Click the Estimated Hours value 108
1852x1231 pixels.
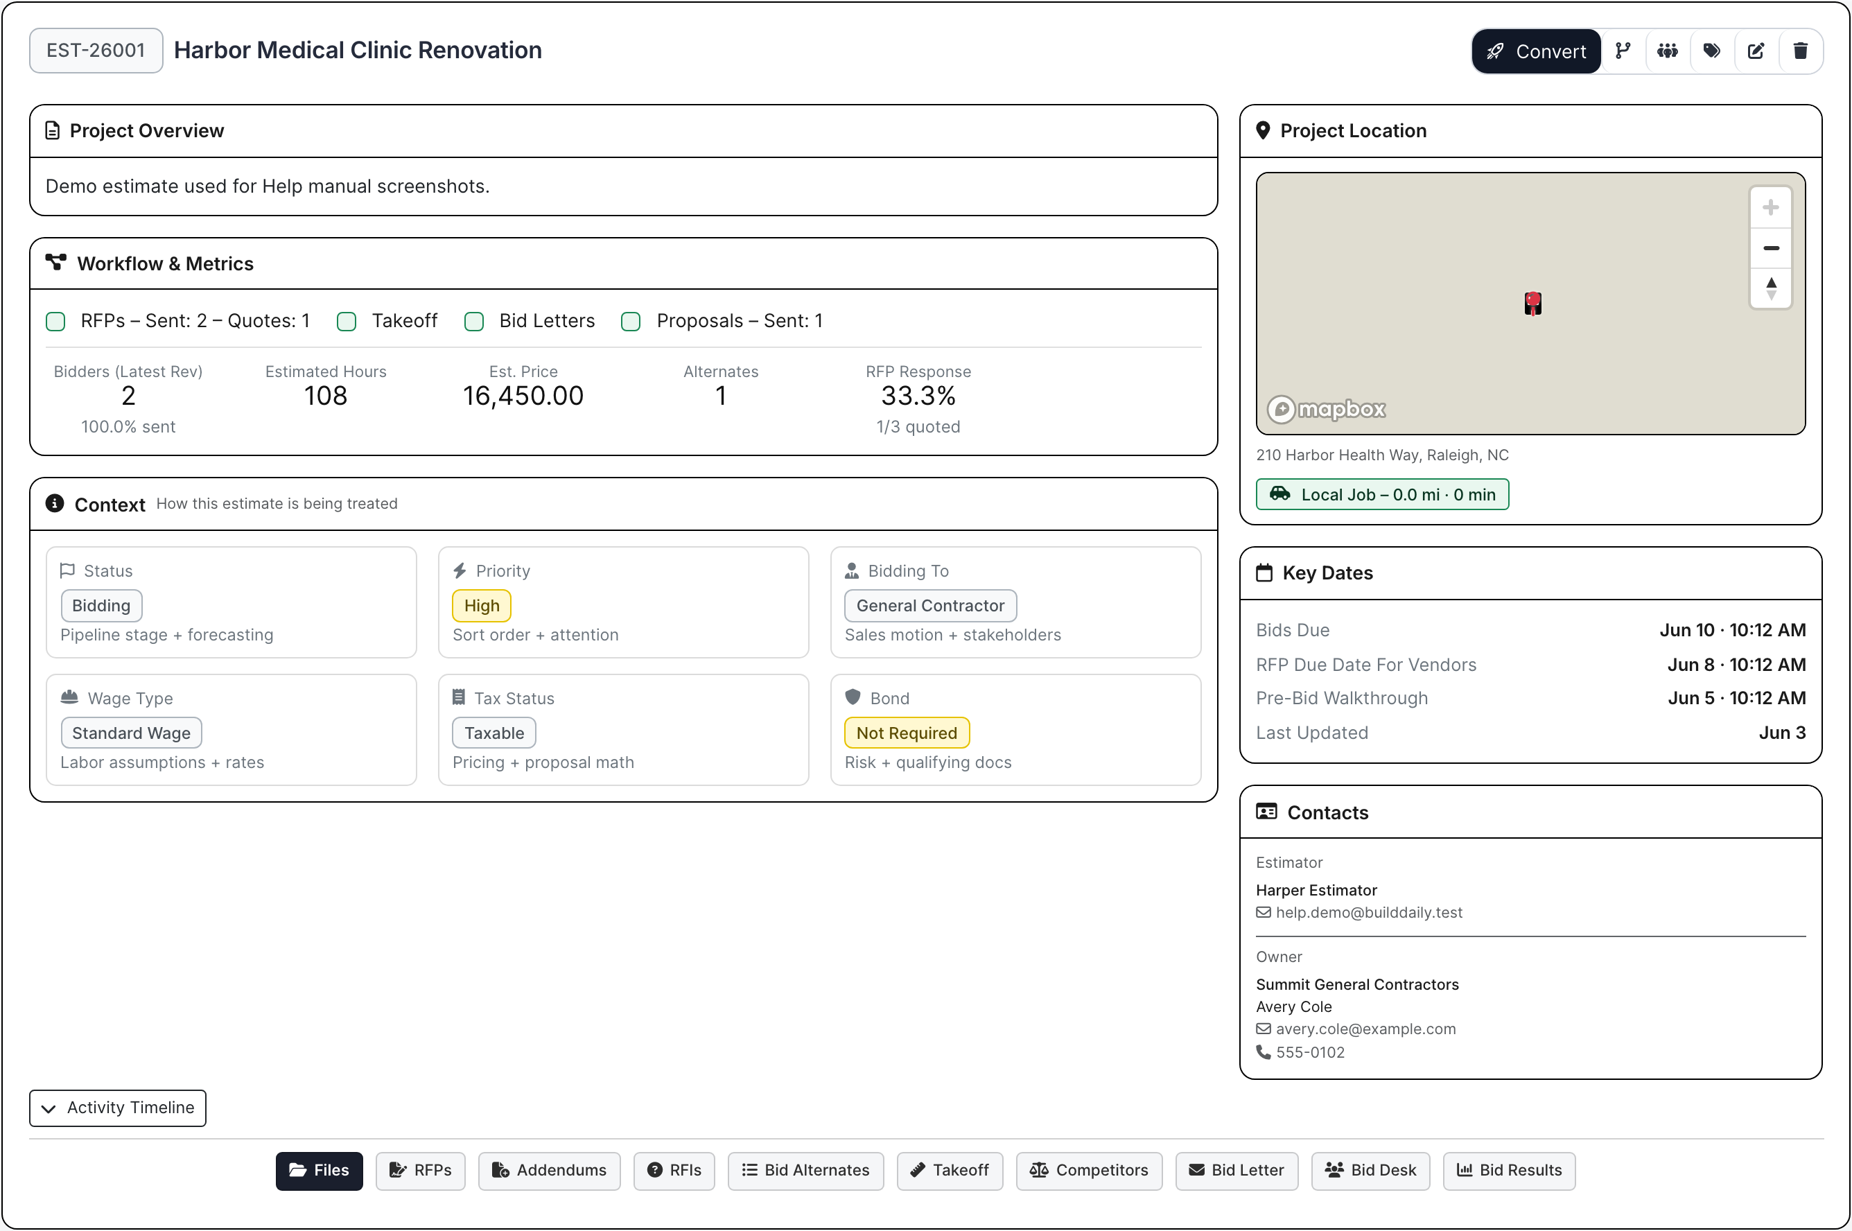[325, 396]
